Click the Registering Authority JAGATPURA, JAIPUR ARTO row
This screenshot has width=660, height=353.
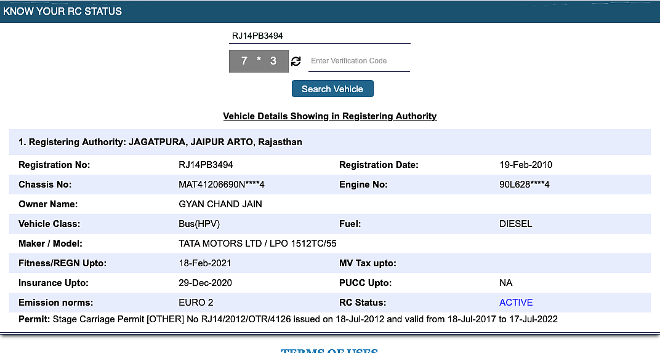coord(330,142)
